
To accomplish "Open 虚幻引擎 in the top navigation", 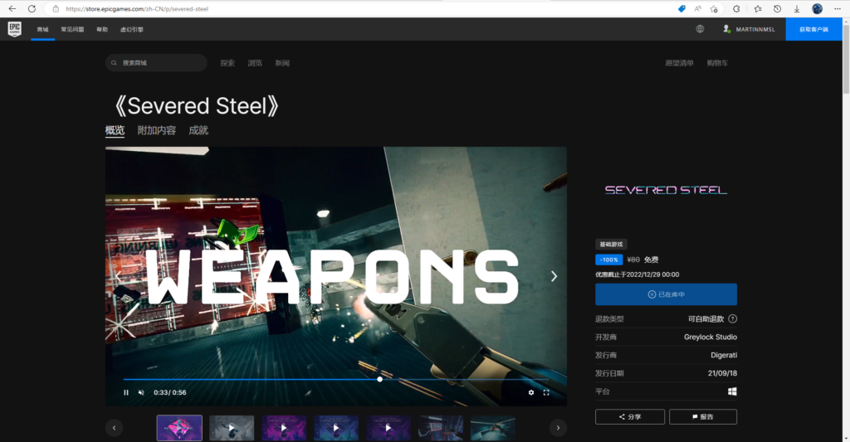I will 132,29.
